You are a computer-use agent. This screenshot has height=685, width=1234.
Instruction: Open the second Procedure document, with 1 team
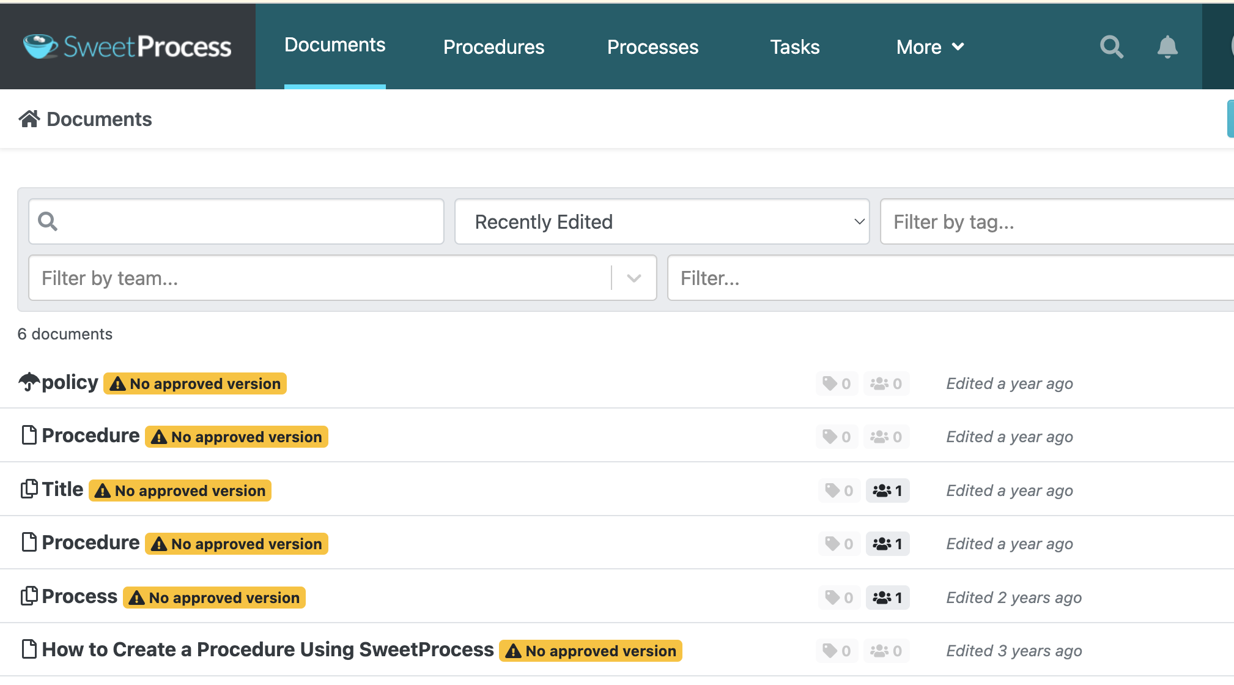[91, 542]
